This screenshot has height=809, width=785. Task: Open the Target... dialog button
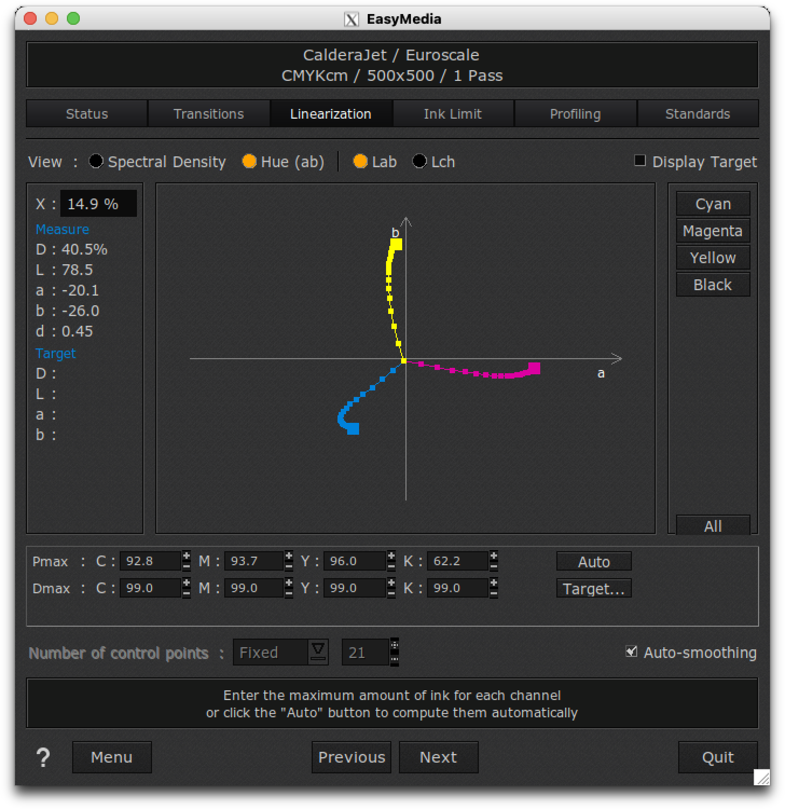point(594,588)
